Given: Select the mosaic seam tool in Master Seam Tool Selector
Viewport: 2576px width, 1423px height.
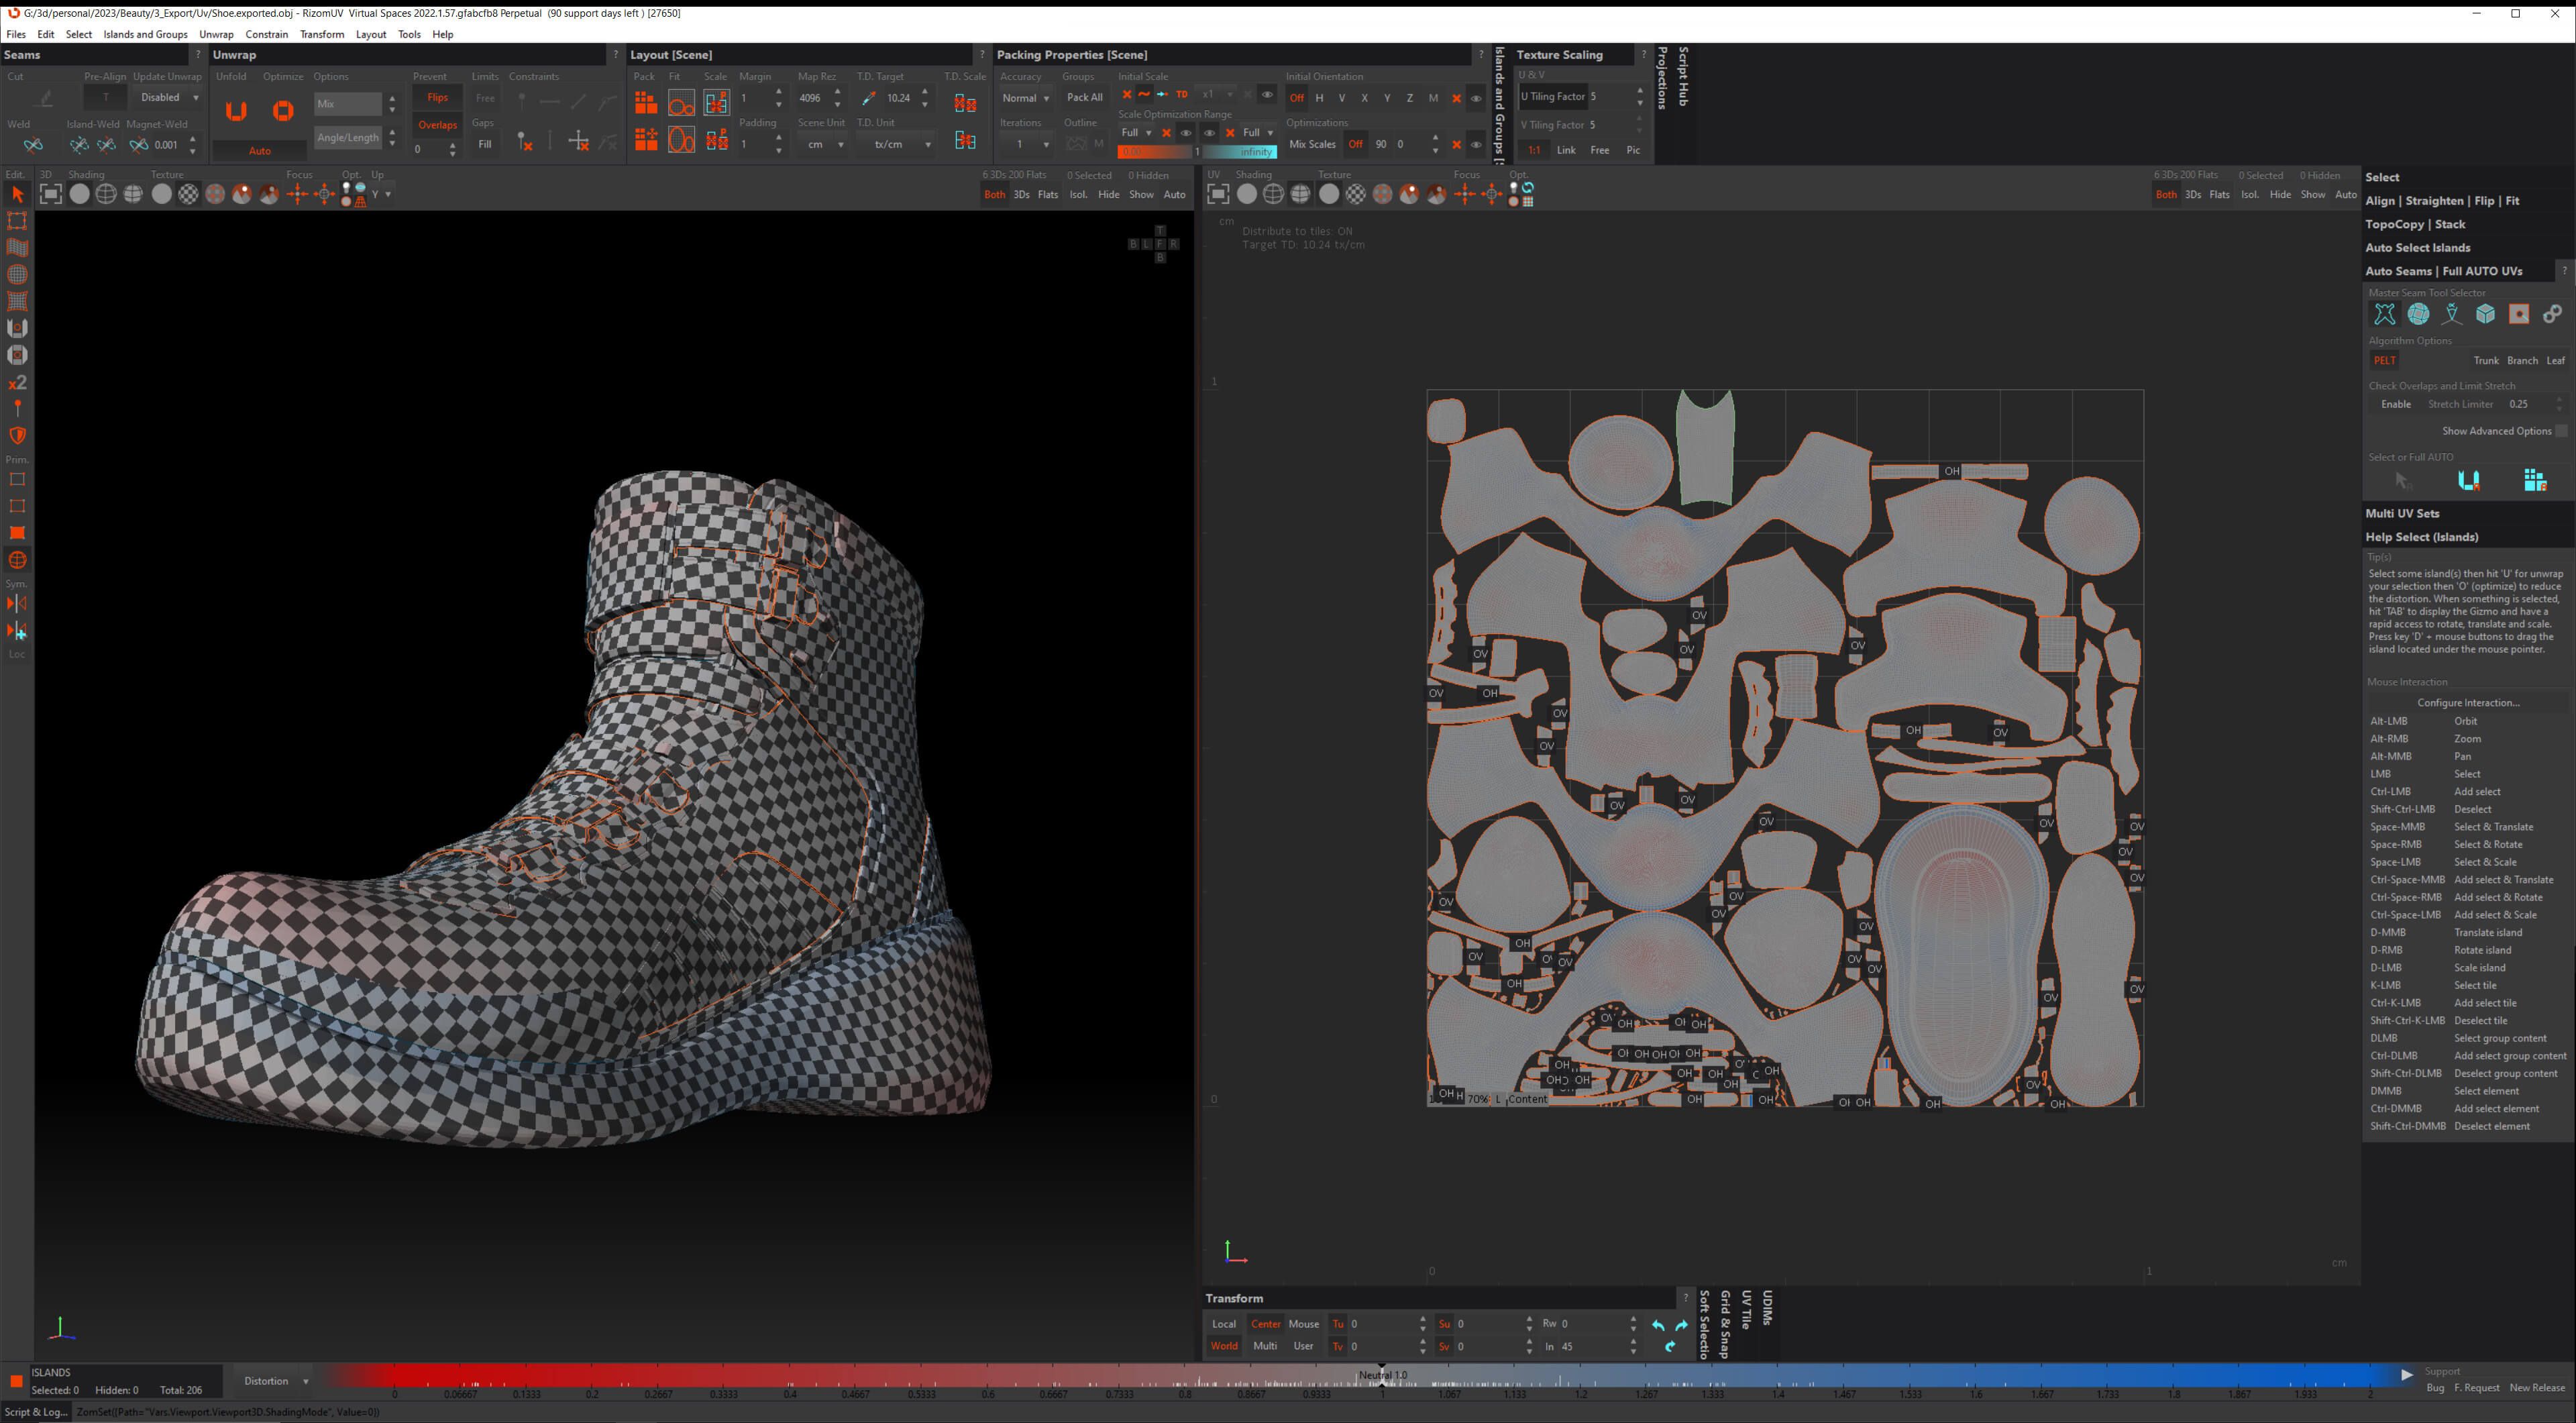Looking at the screenshot, I should pos(2418,314).
